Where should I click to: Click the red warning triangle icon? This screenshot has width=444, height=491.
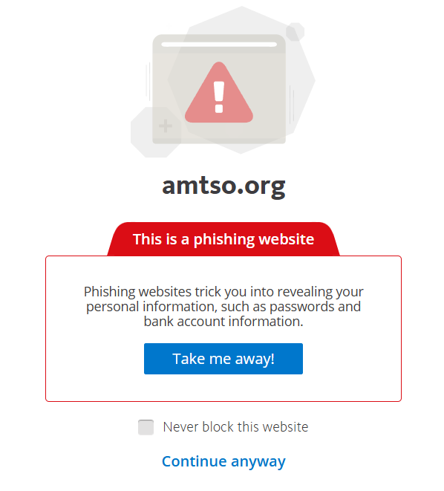[x=219, y=93]
